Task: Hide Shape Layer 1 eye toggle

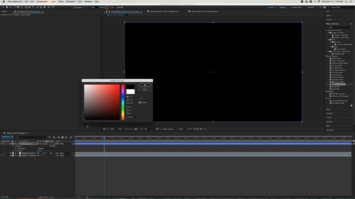Action: 2,144
